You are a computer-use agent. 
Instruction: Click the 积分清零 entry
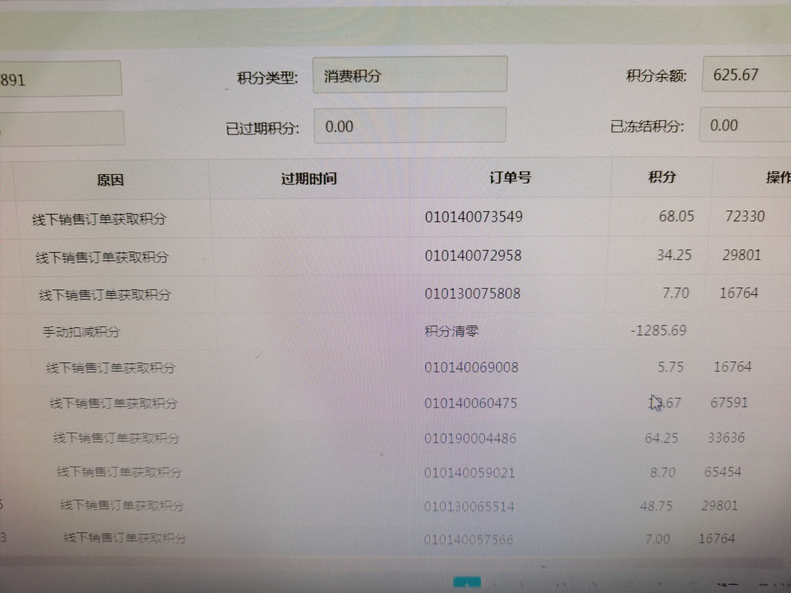pyautogui.click(x=452, y=331)
